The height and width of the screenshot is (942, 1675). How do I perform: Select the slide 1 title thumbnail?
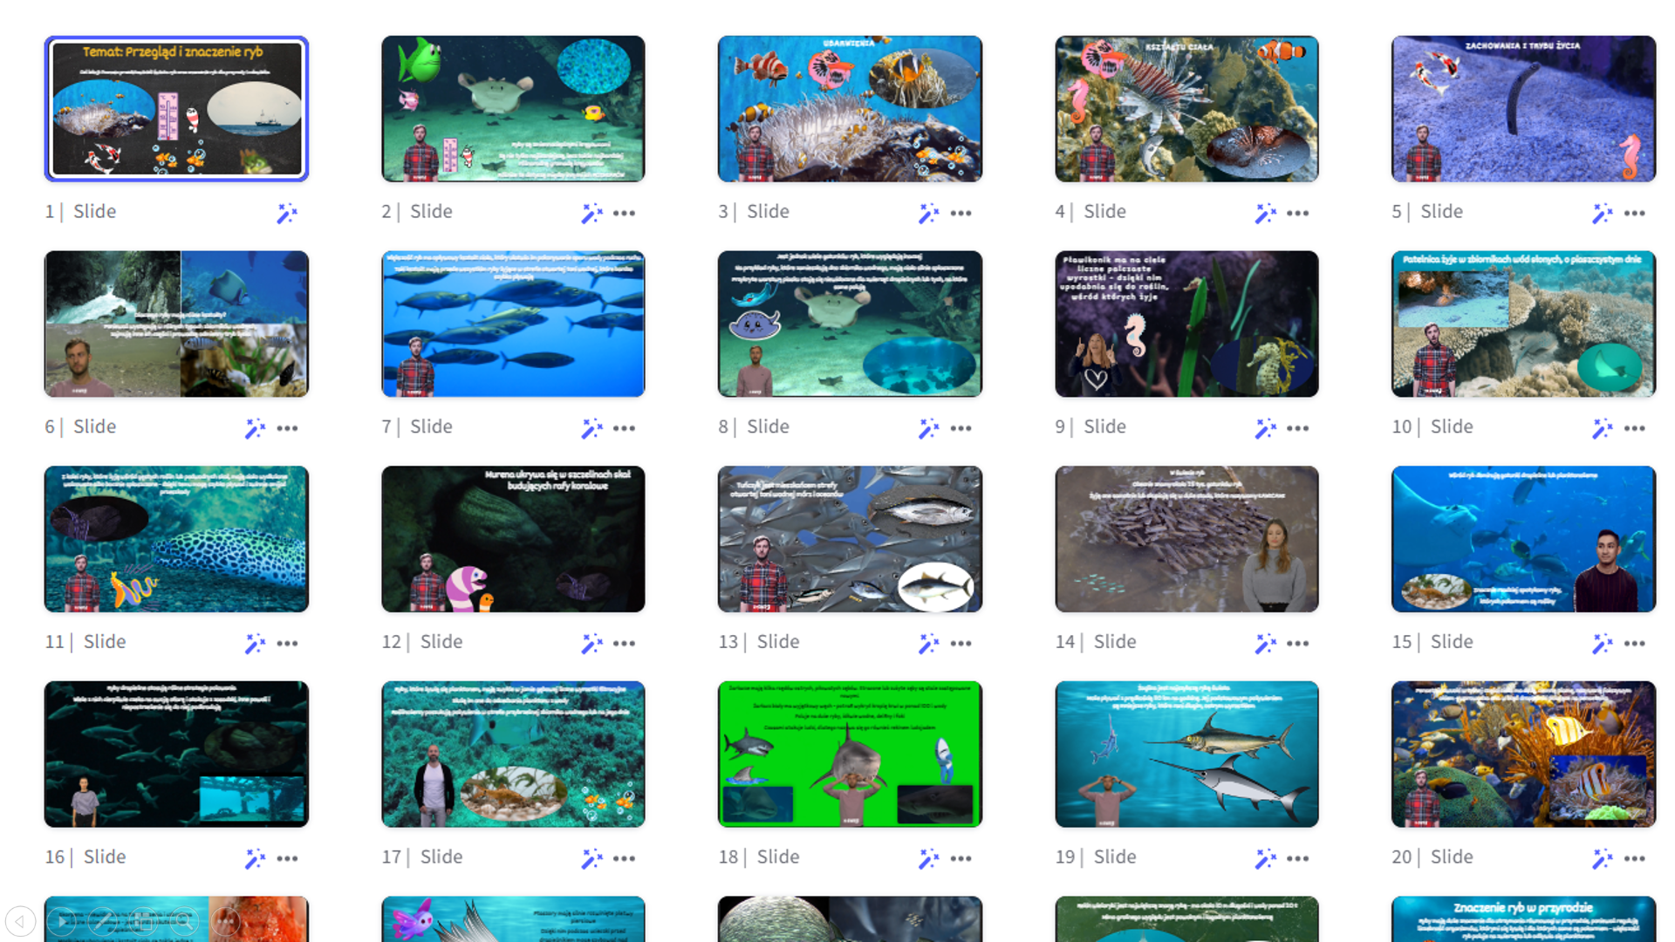pos(176,109)
